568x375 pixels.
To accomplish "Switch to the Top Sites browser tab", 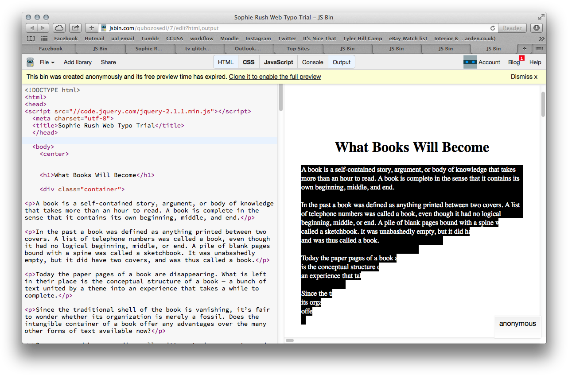I will pyautogui.click(x=298, y=49).
